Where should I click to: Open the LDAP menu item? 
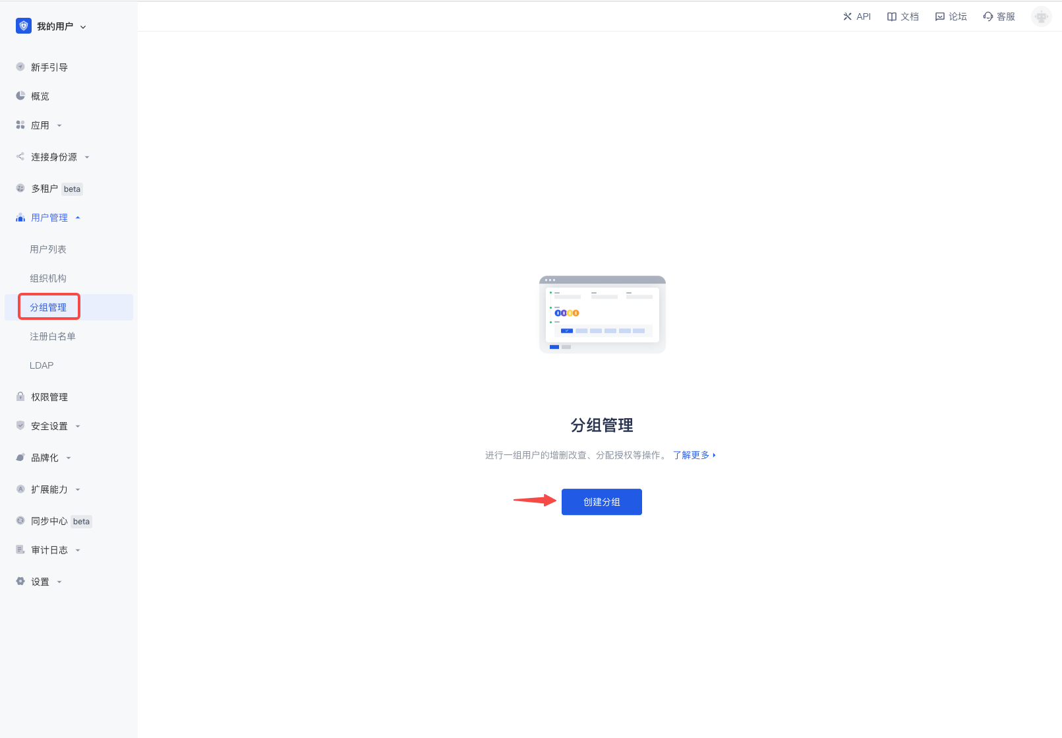point(42,365)
